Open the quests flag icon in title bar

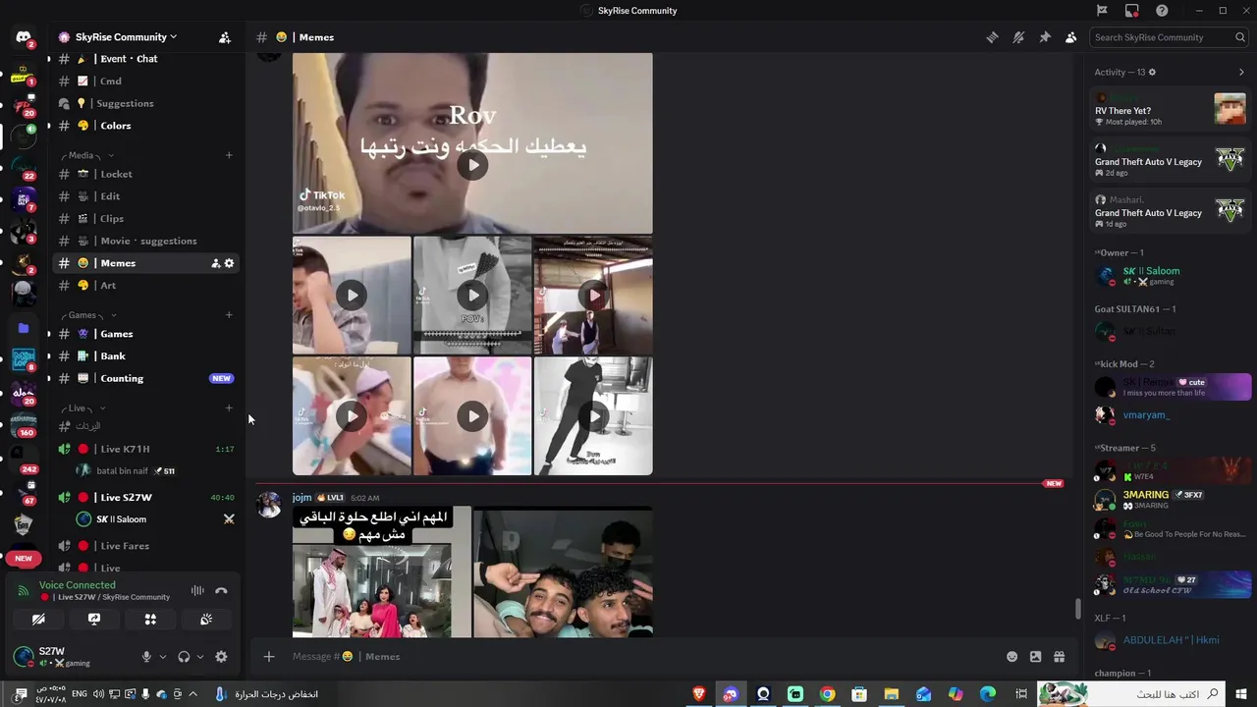tap(1102, 11)
